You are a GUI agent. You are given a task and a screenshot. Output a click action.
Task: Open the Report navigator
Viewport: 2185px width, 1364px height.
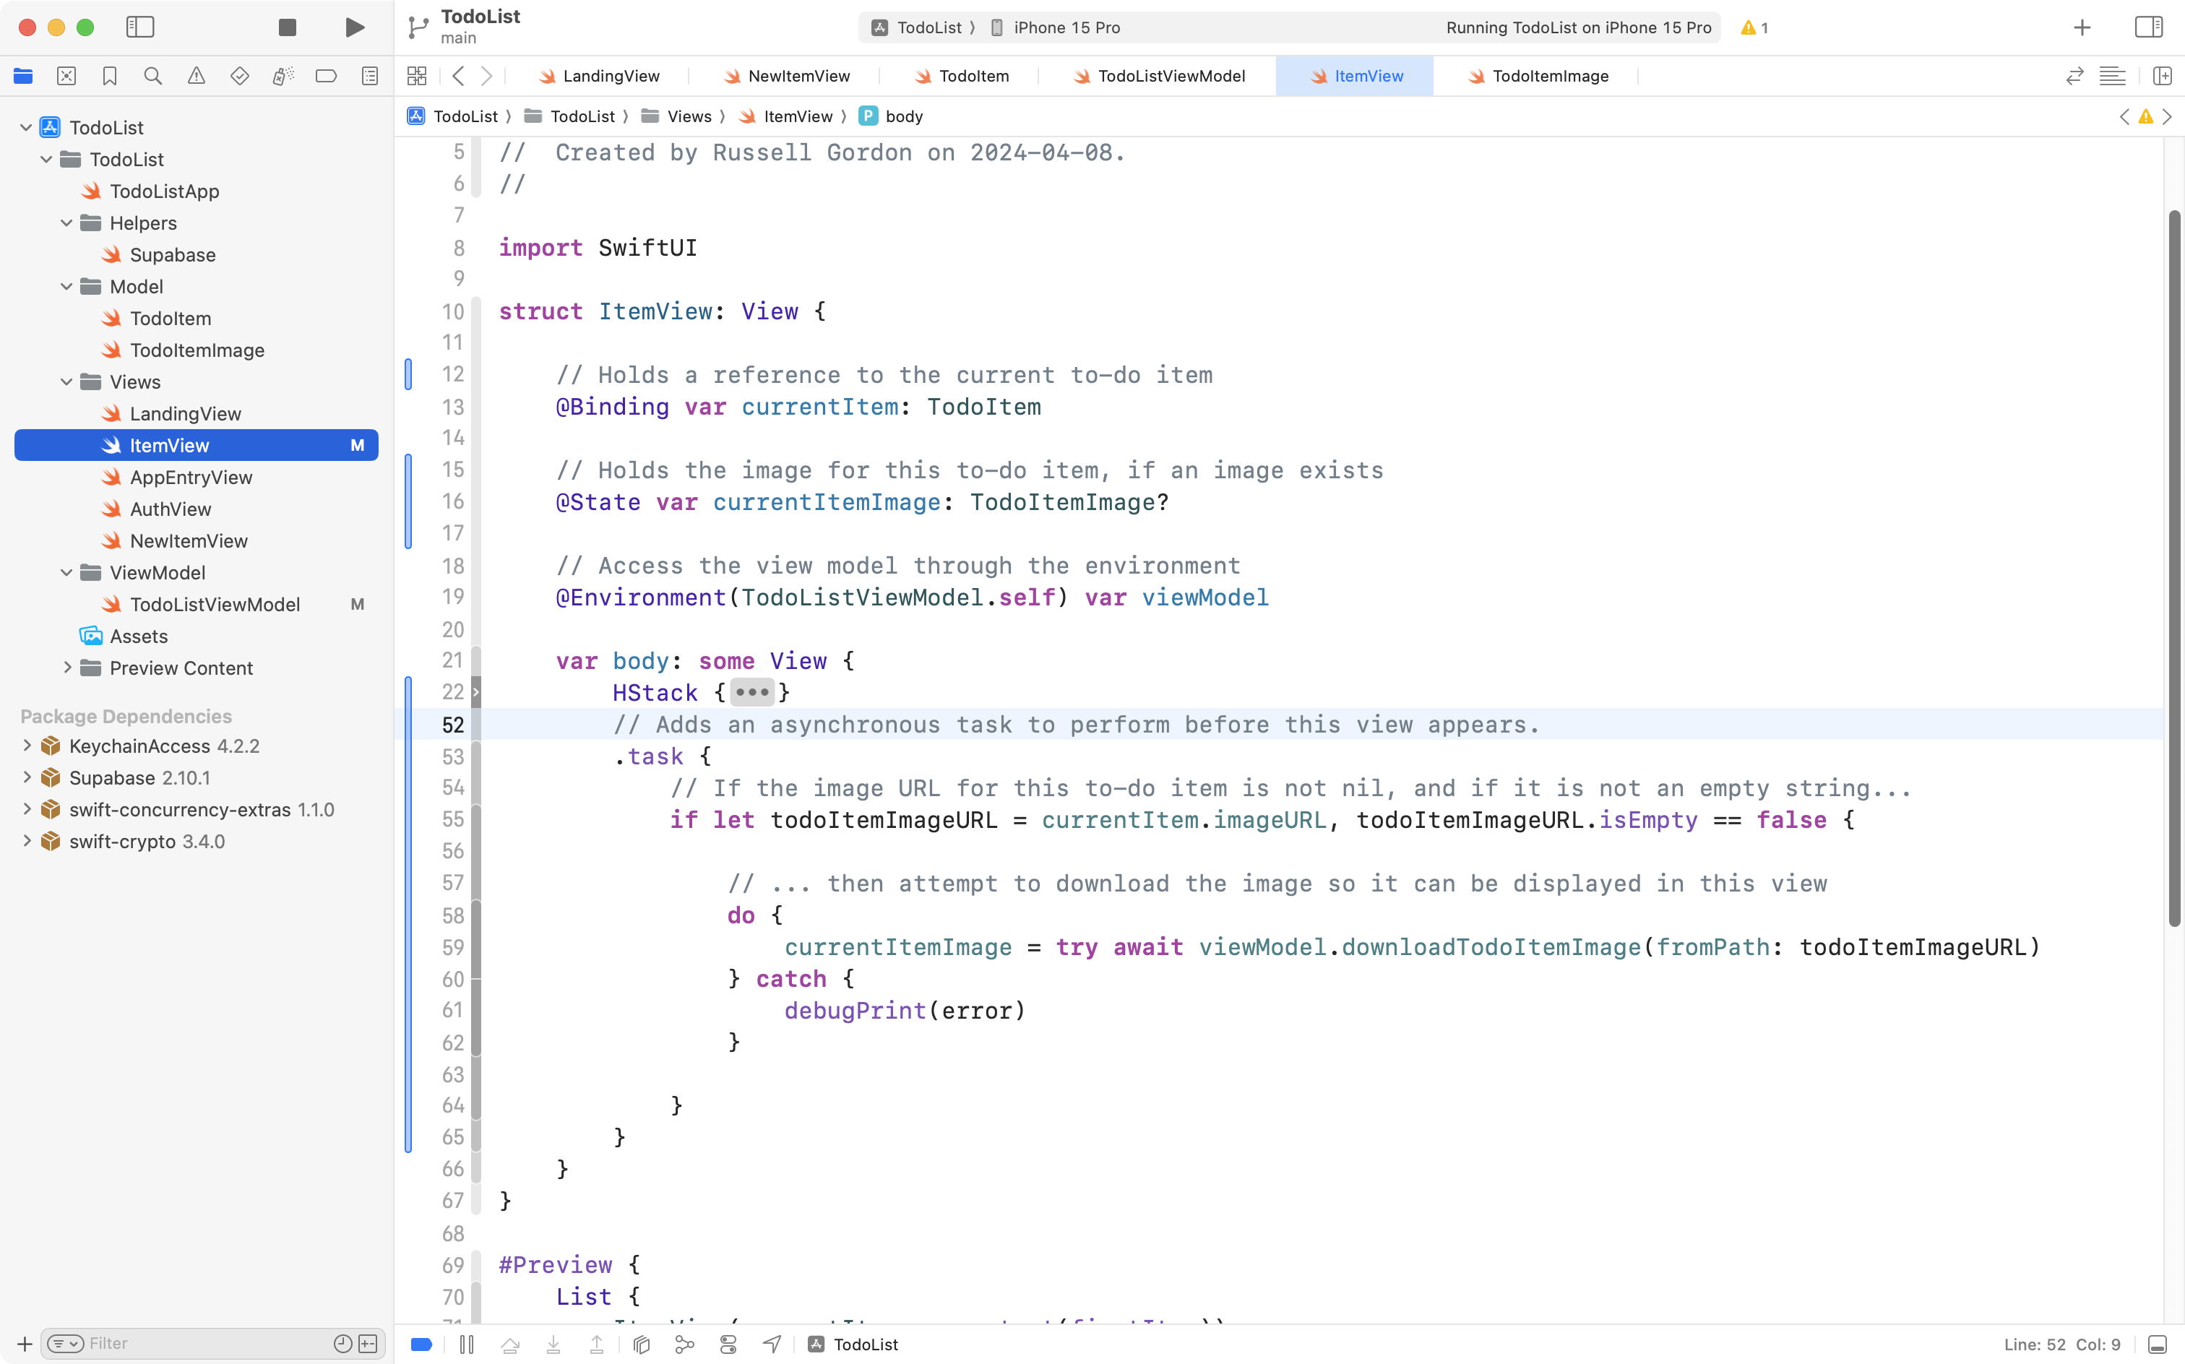point(369,76)
